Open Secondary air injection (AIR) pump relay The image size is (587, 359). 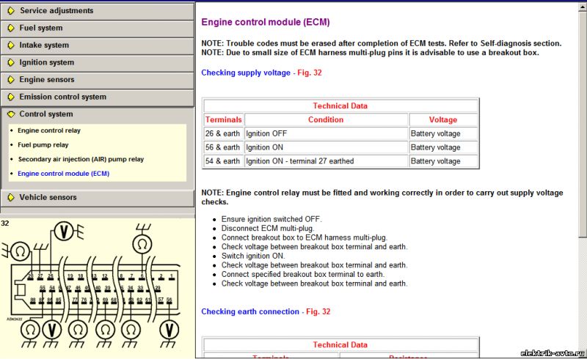(81, 159)
